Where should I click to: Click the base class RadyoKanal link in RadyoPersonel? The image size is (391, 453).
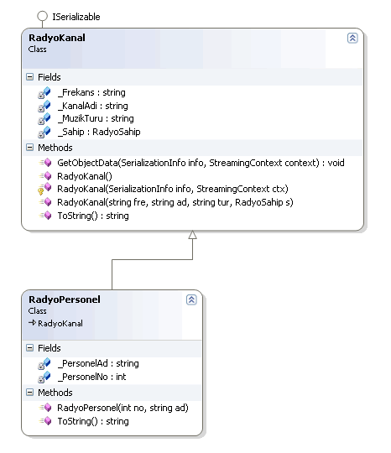(x=60, y=323)
